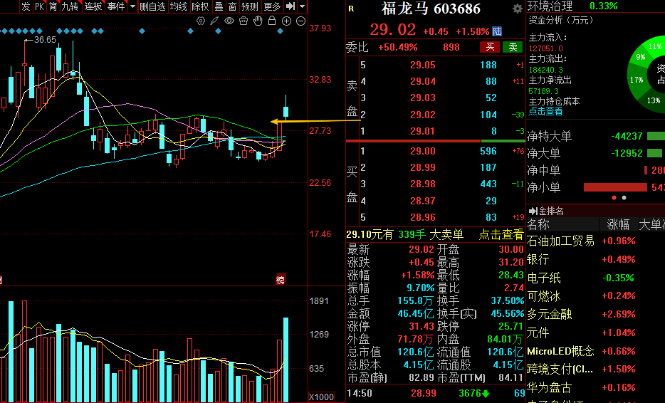Click the PK comparison button
The image size is (665, 403).
39,6
